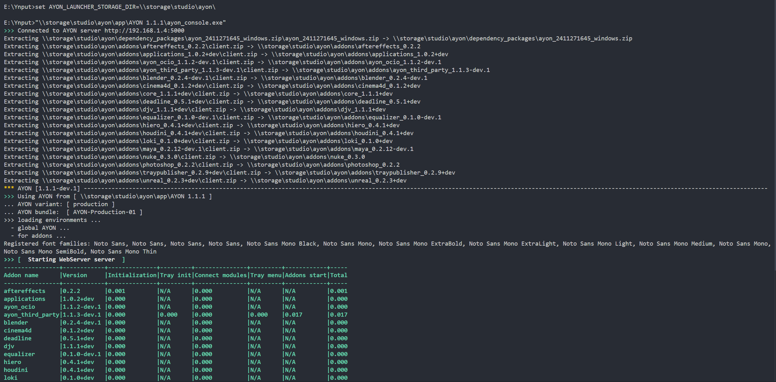Select the Extracting line for unreal_0.2.3+dev
Screen dimensions: 776x382
click(x=205, y=181)
